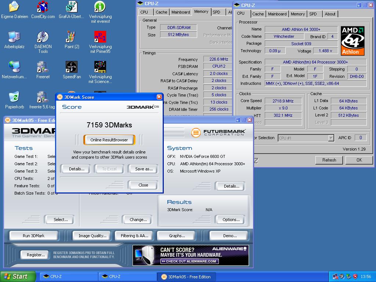This screenshot has width=376, height=282.
Task: Click OK in the CPU-Z window
Action: [359, 160]
